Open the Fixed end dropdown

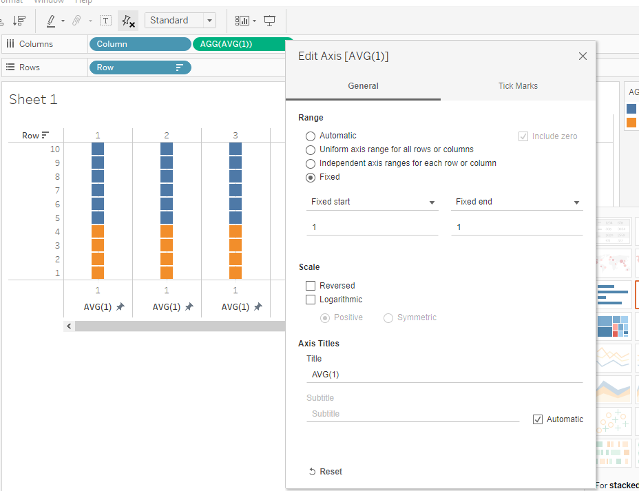pos(516,202)
